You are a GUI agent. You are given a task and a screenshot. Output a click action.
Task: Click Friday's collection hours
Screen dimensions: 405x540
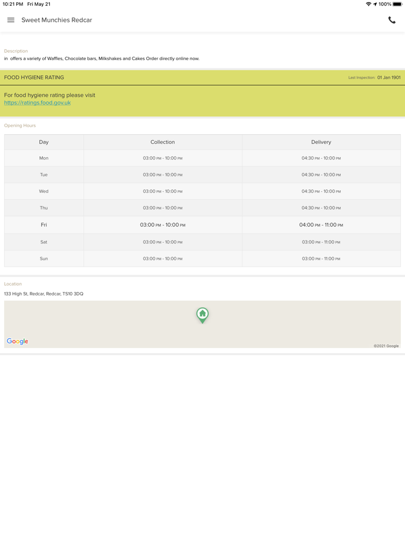pos(163,224)
